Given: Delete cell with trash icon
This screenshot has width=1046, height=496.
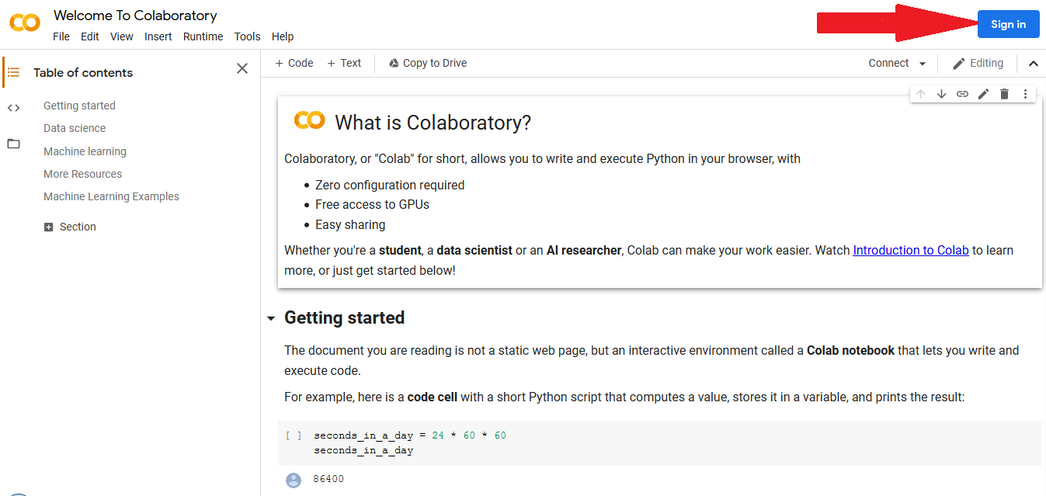Looking at the screenshot, I should tap(1004, 94).
